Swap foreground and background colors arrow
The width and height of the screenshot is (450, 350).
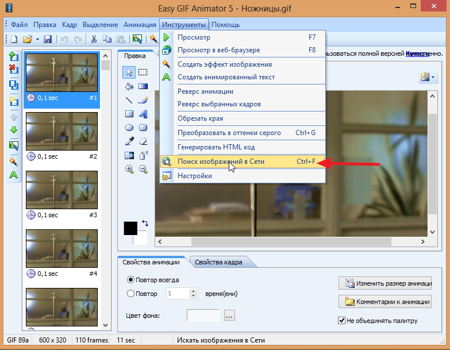145,223
